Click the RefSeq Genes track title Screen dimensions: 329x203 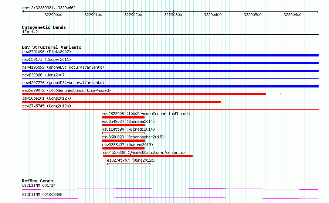[x=37, y=181]
